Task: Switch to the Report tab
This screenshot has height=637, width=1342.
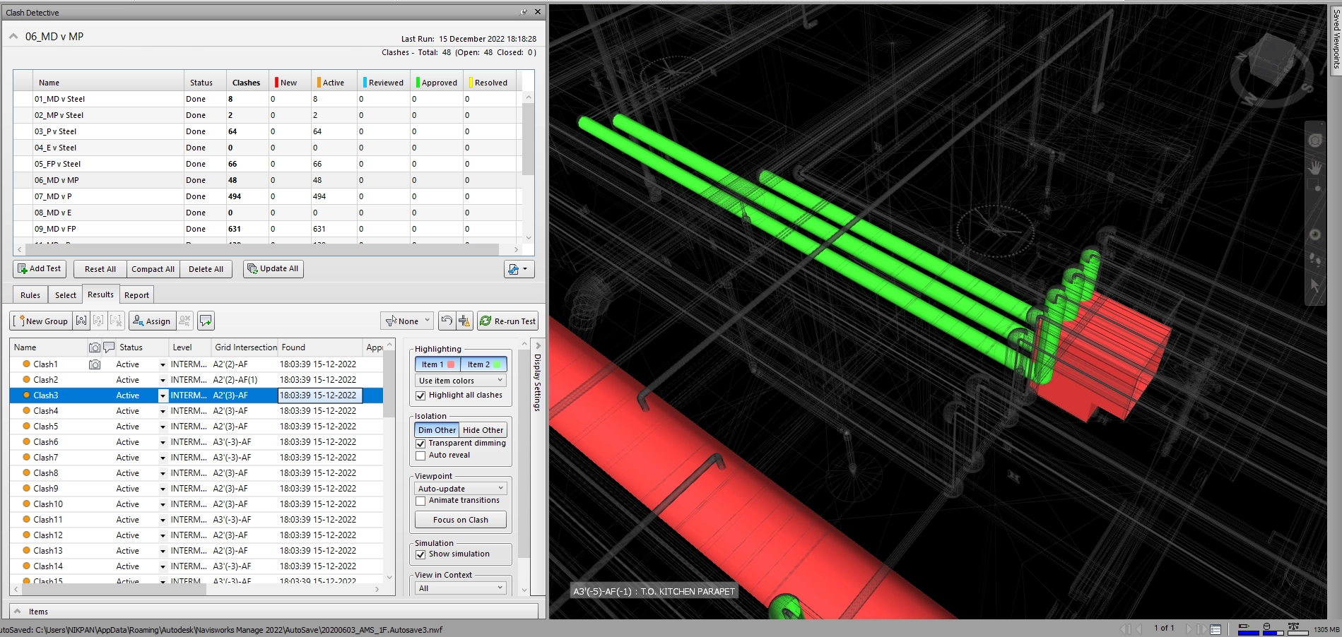Action: click(136, 294)
